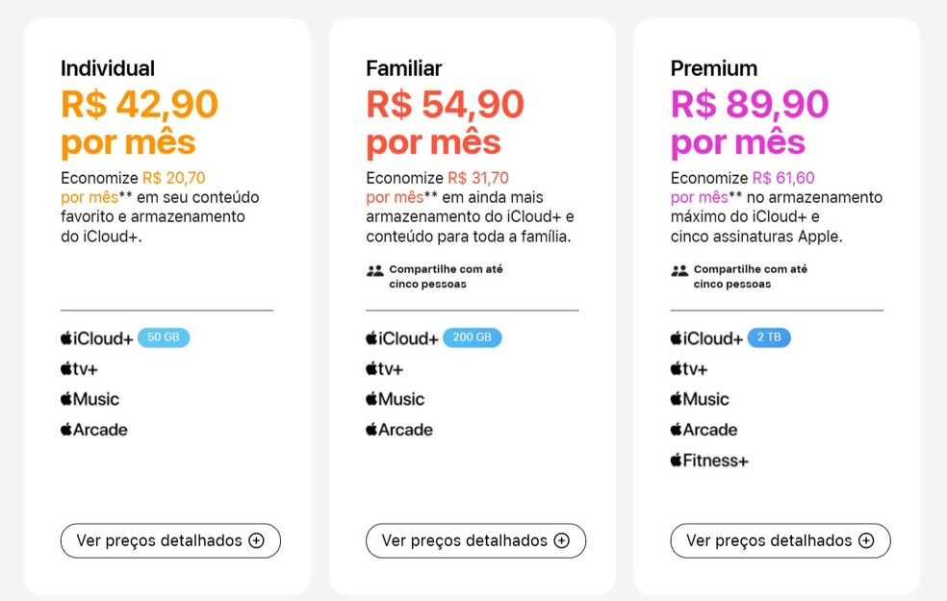
Task: Click the Apple iCloud+ icon in Individual plan
Action: [65, 338]
